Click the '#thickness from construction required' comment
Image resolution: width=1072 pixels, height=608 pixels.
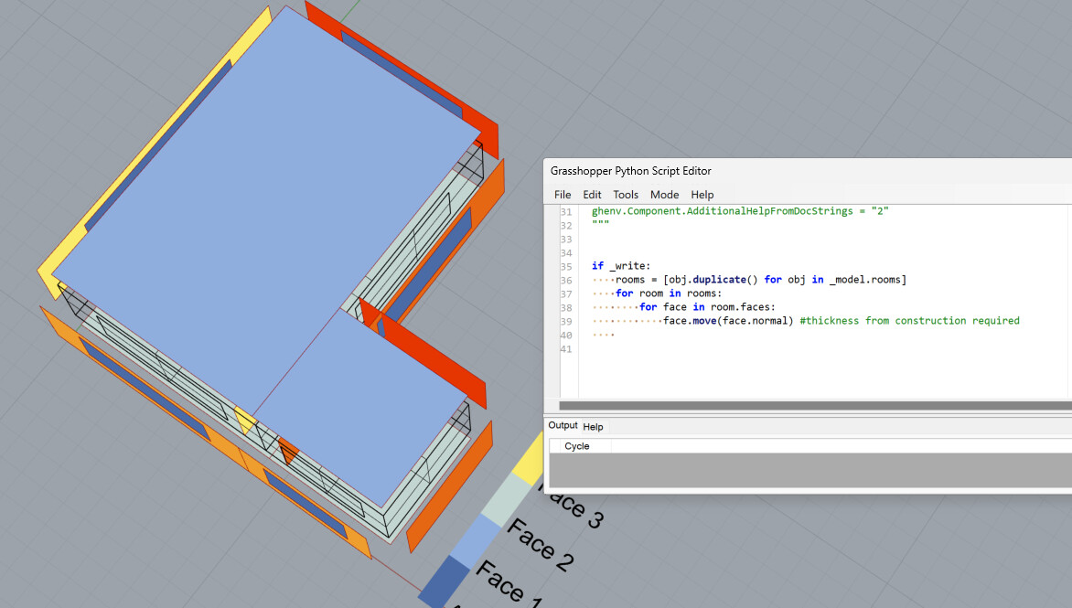tap(909, 320)
